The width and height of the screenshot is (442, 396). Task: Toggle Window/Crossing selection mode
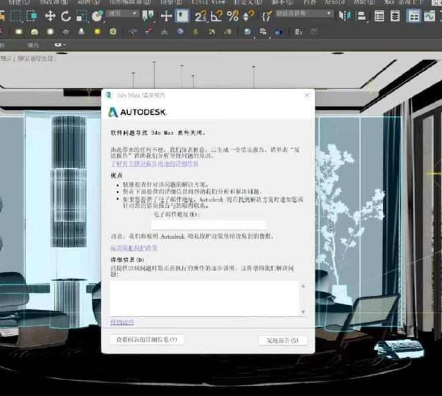coord(32,16)
